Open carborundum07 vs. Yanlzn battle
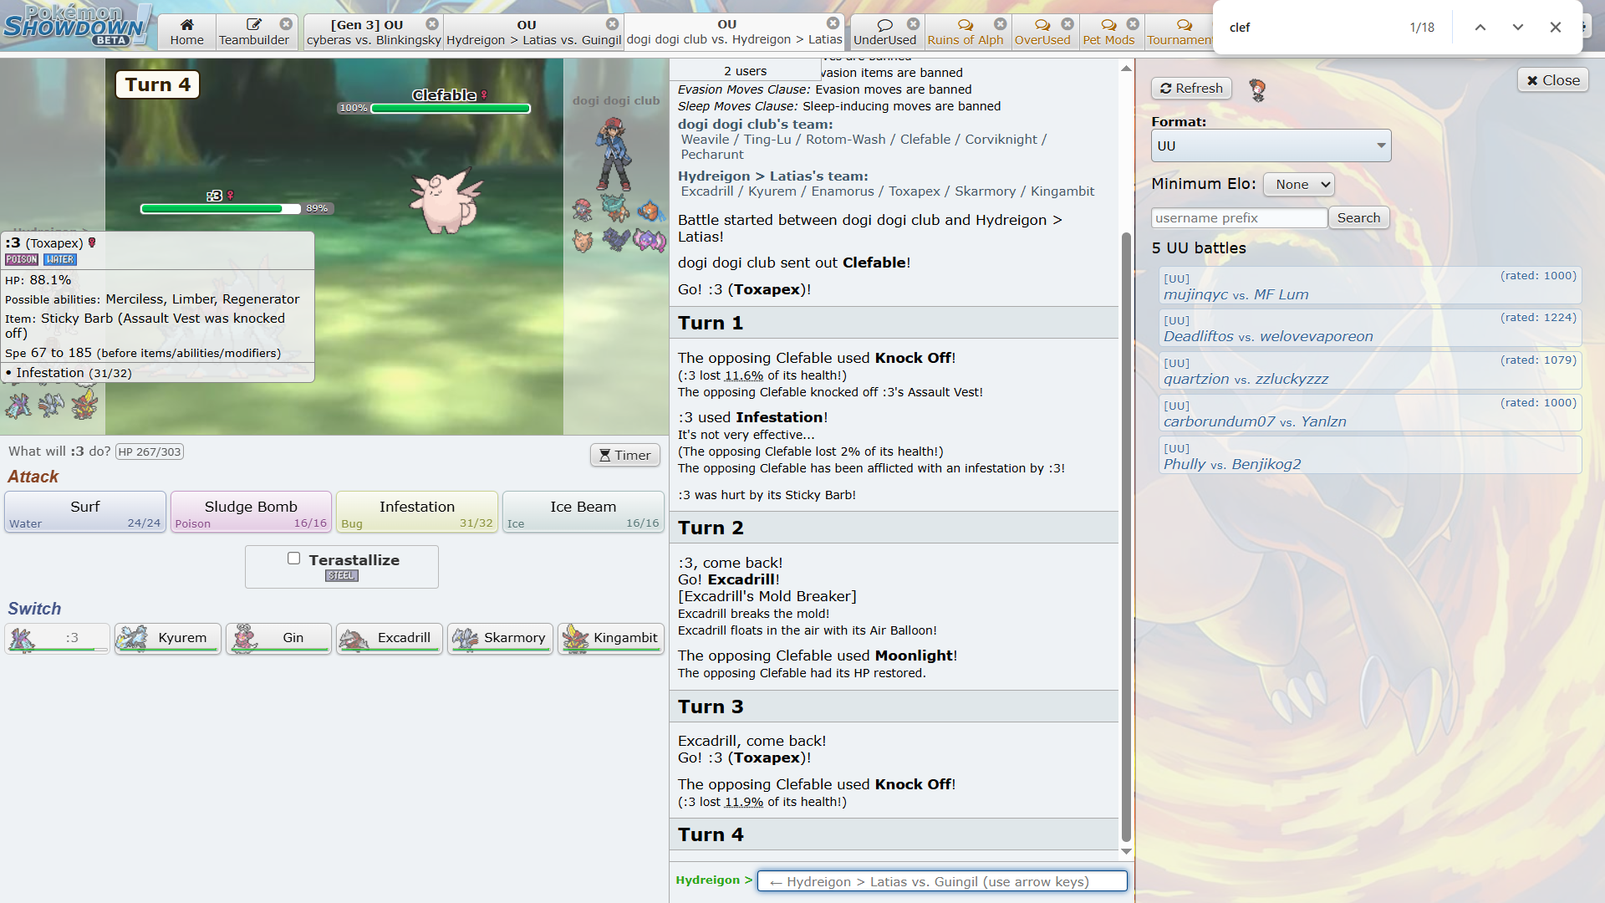 click(x=1370, y=413)
